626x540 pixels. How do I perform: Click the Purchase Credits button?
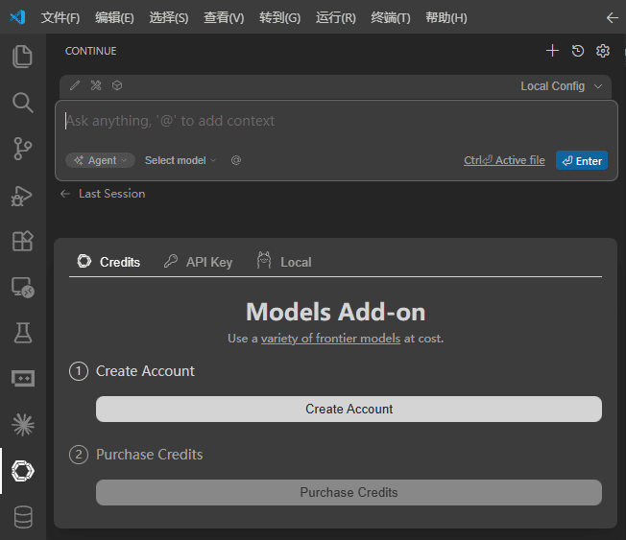[349, 493]
